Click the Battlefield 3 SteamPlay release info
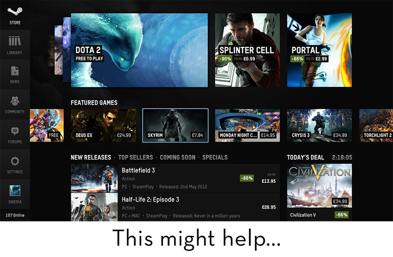393x257 pixels. click(165, 187)
